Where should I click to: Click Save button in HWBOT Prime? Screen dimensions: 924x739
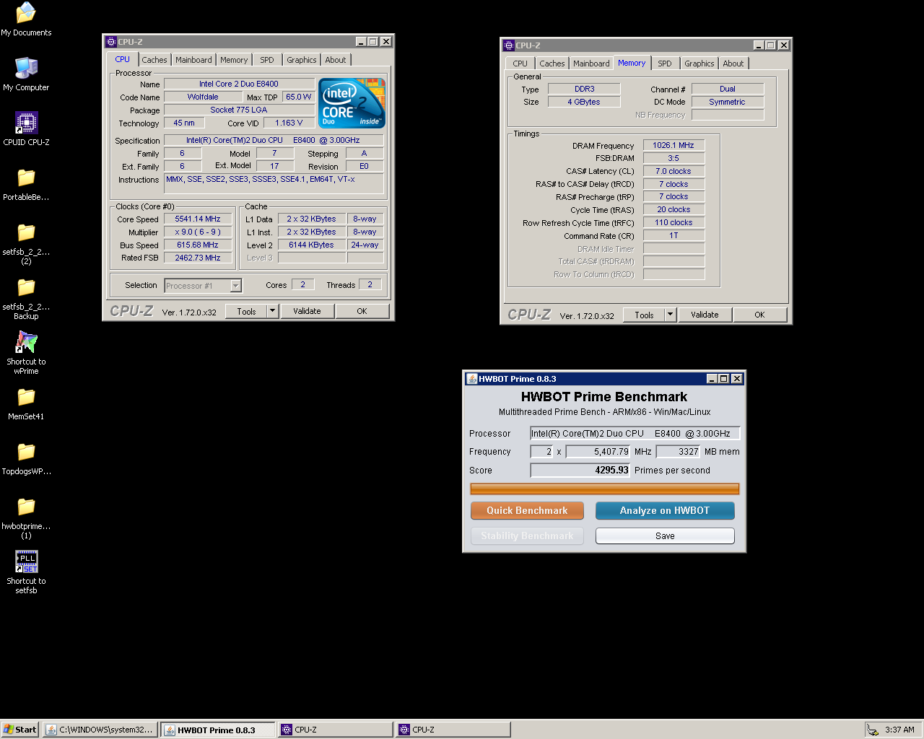click(665, 536)
